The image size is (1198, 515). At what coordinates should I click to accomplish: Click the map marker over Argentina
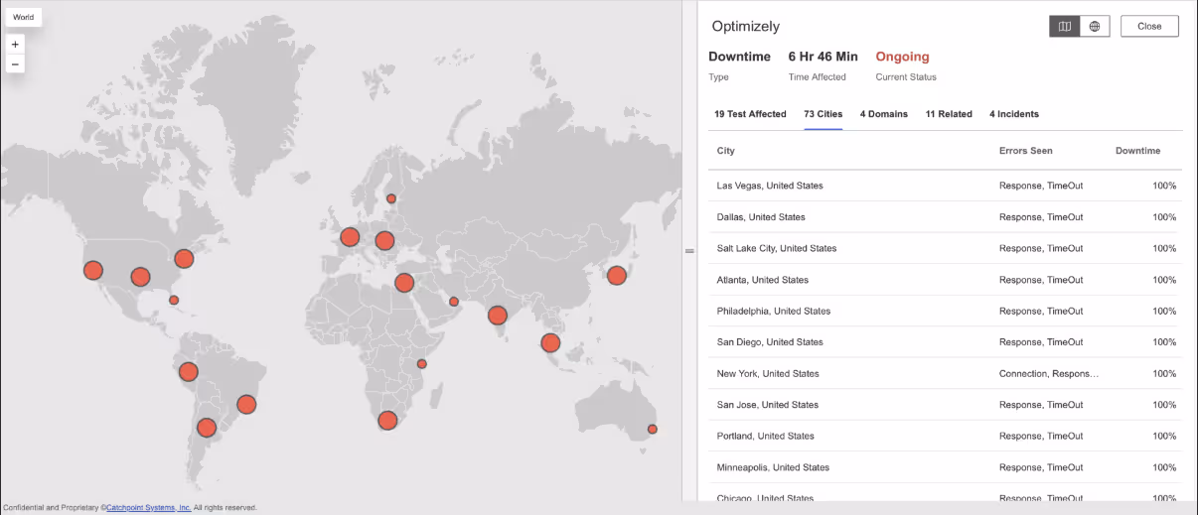(207, 428)
